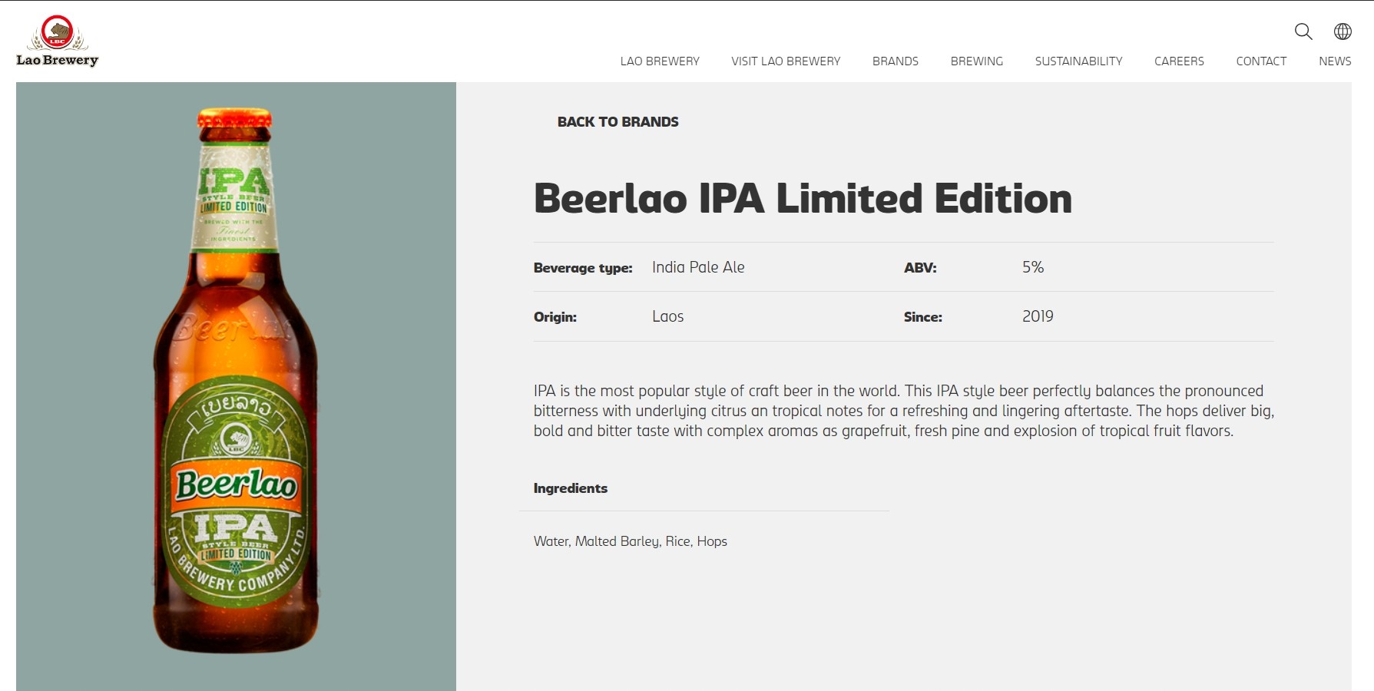Image resolution: width=1374 pixels, height=691 pixels.
Task: Click the Laos origin value
Action: [x=667, y=316]
